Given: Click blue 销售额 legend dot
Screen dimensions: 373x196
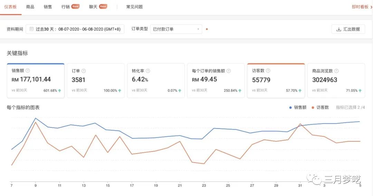Looking at the screenshot, I should click(290, 107).
